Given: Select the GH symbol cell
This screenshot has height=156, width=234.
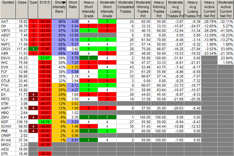Looking at the screenshot, I should 8,26.
